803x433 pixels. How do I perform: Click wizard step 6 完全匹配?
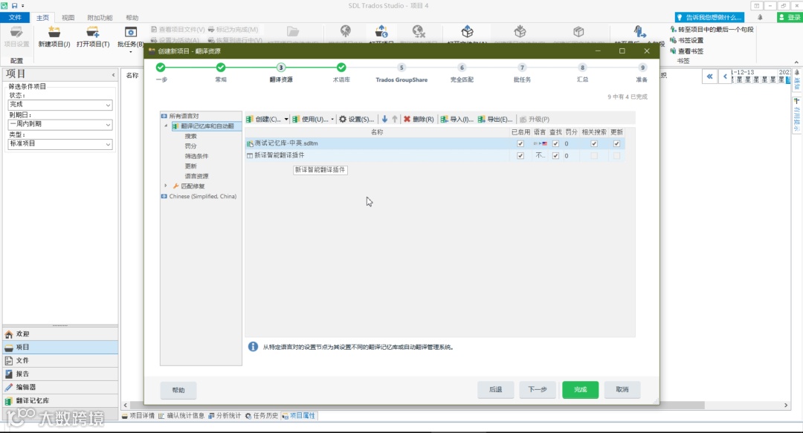click(x=462, y=74)
